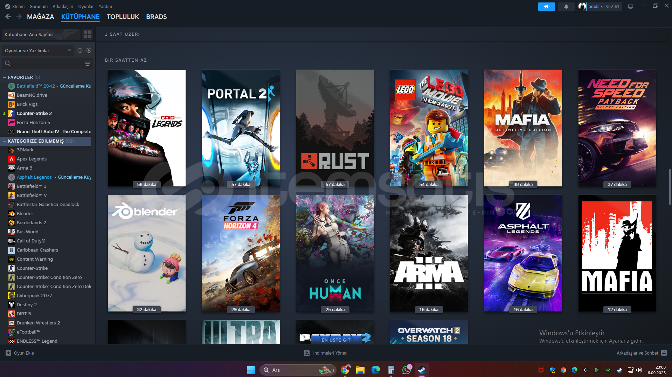Open the LEGO Movie Videogame cover
Screen dimensions: 672x377
coord(429,128)
